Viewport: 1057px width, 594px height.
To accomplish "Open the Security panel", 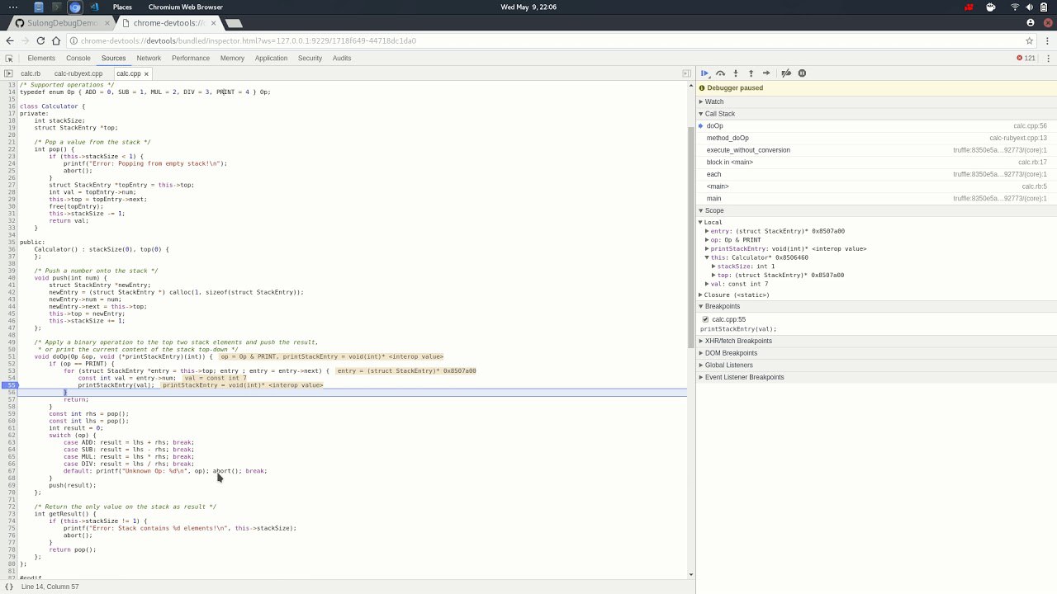I will pos(310,59).
